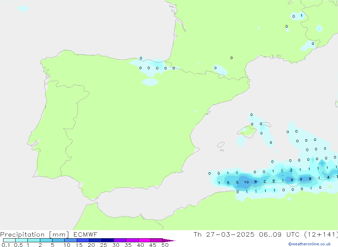This screenshot has height=247, width=338.
Task: Click the '0.5' legend scale label
Action: (18, 245)
